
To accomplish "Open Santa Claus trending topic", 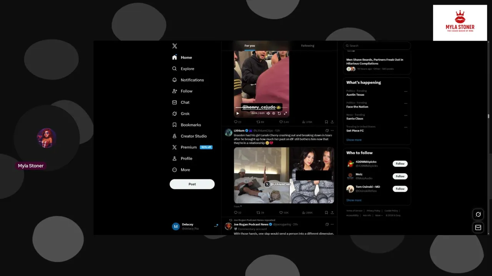I will coord(355,118).
